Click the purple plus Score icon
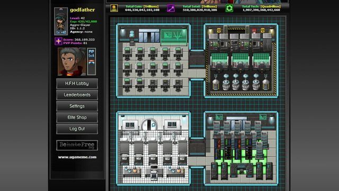The height and width of the screenshot is (191, 339). point(58,41)
